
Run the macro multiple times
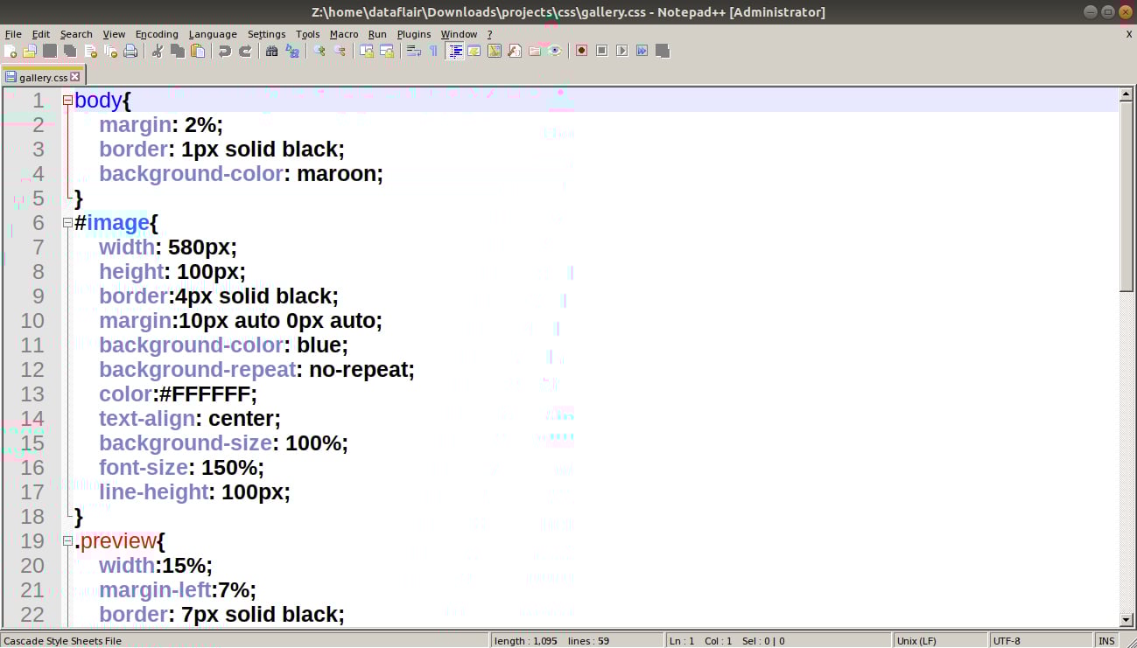pos(642,51)
